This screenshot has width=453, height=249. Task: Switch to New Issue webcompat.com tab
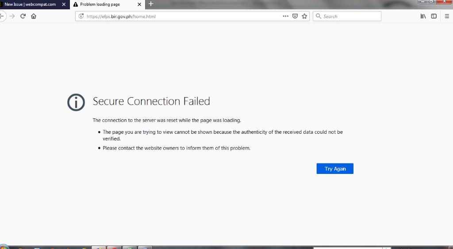coord(30,4)
